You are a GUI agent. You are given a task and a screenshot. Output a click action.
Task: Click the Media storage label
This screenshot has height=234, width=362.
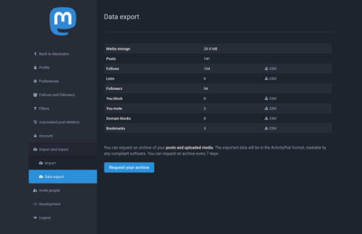pos(118,49)
